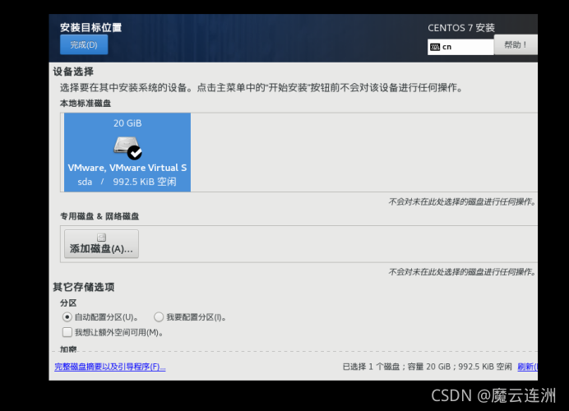Click the 设备选择 section heading
The height and width of the screenshot is (411, 569).
(x=73, y=72)
